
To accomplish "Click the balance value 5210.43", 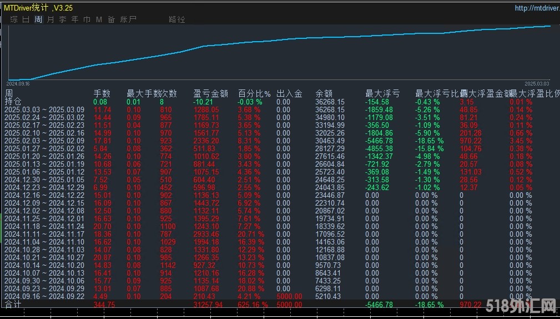I will pos(328,296).
